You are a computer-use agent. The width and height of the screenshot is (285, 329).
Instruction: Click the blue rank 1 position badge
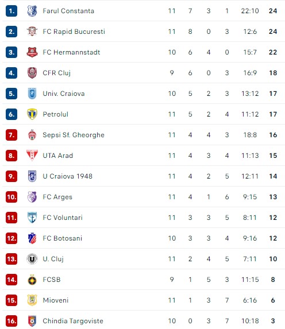[11, 11]
